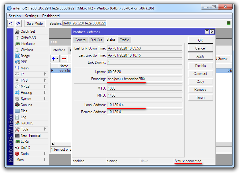Click the Comment button
Image resolution: width=239 pixels, height=173 pixels.
[200, 74]
